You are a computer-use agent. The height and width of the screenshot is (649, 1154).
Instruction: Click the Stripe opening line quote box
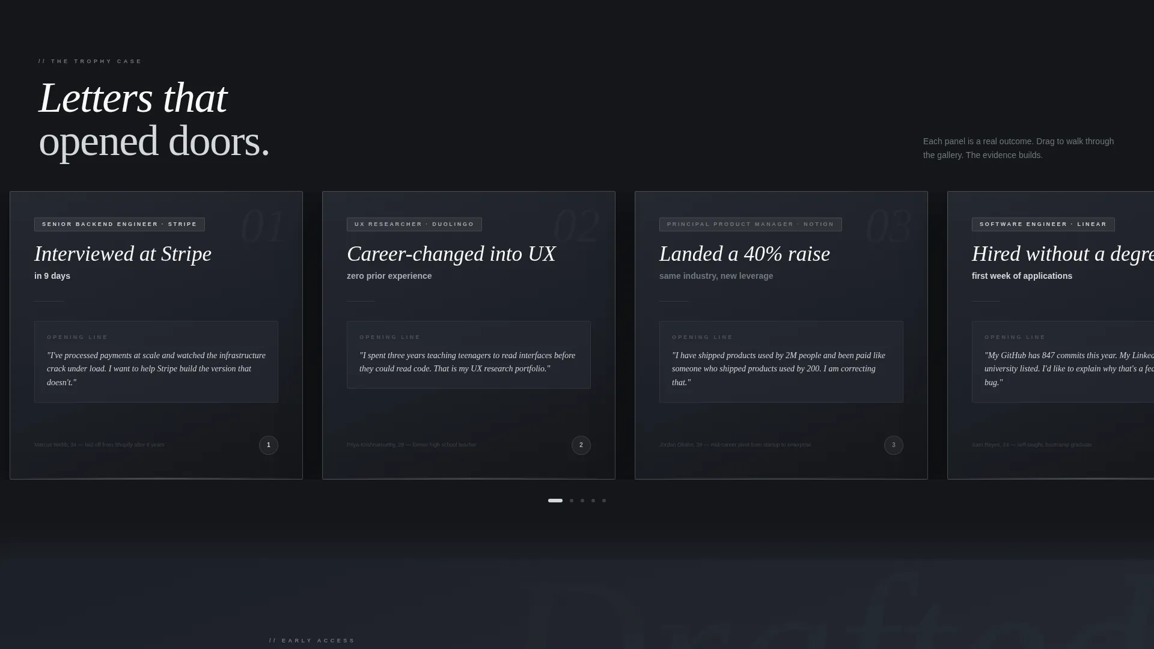tap(156, 362)
